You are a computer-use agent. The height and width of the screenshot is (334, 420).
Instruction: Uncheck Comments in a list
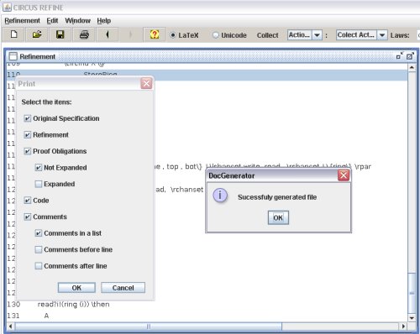point(39,233)
